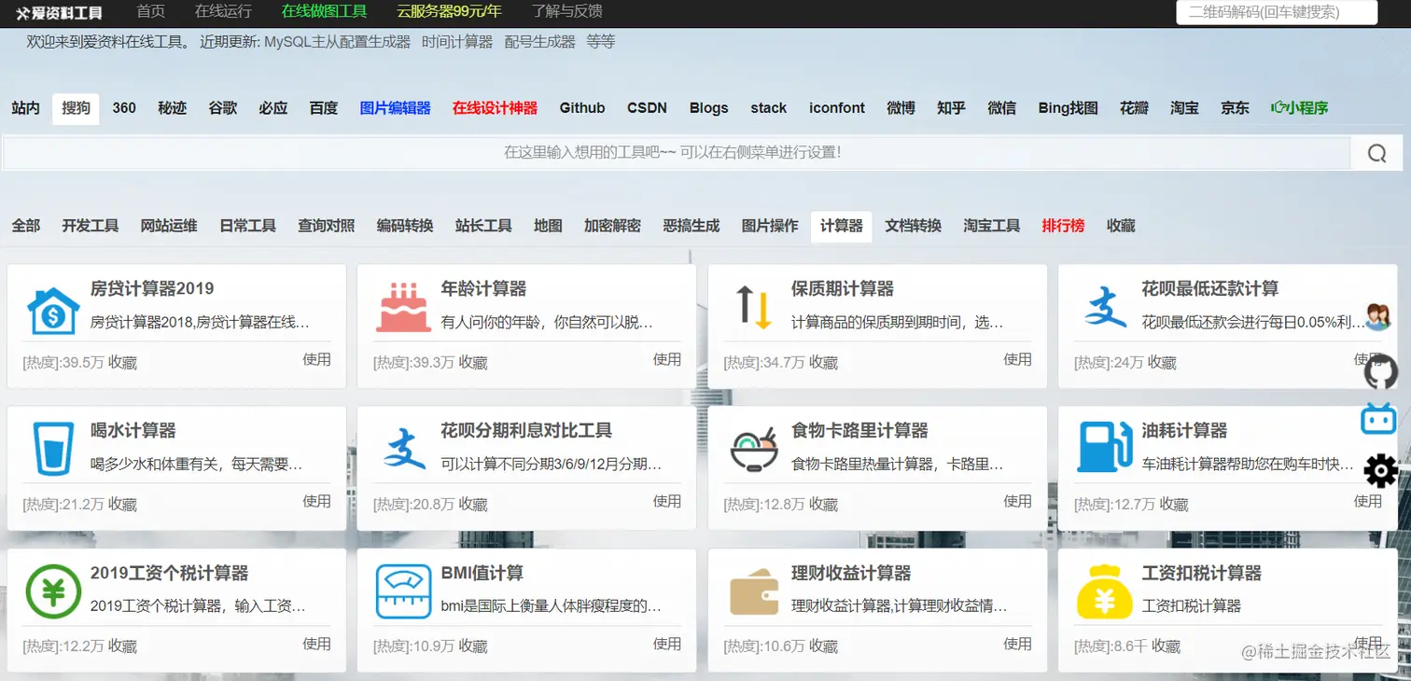Select the Bing找图 search tab
Image resolution: width=1411 pixels, height=681 pixels.
pos(1068,108)
